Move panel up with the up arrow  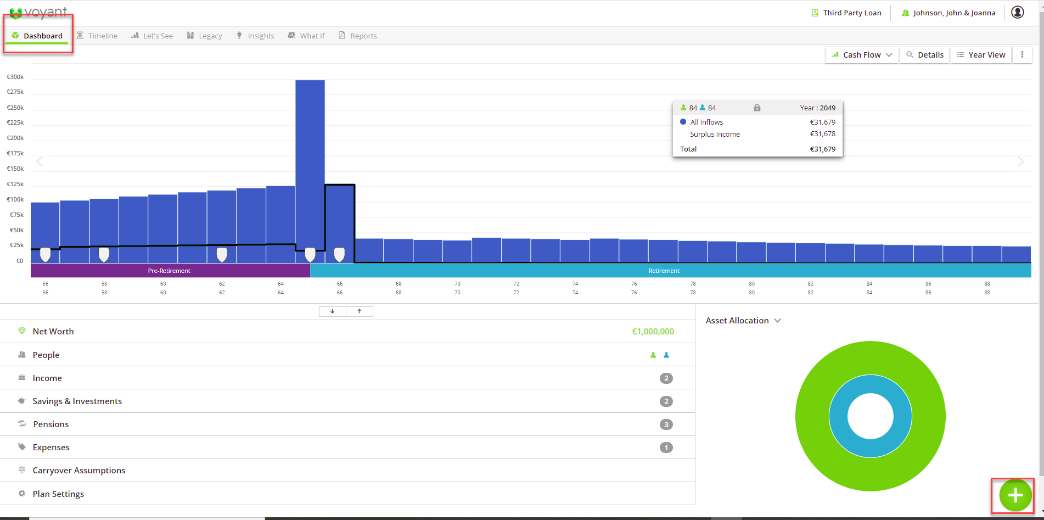coord(360,311)
